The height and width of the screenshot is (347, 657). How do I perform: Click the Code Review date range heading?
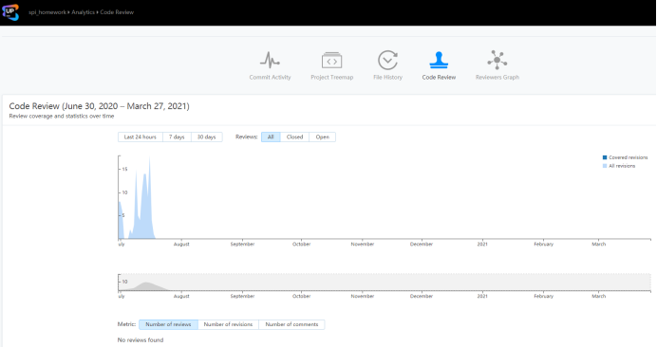pyautogui.click(x=100, y=106)
